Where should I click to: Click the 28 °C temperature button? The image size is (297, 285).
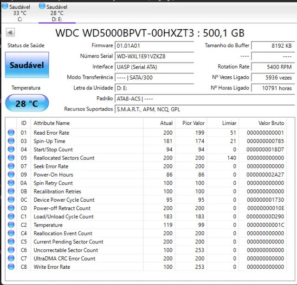(x=27, y=103)
